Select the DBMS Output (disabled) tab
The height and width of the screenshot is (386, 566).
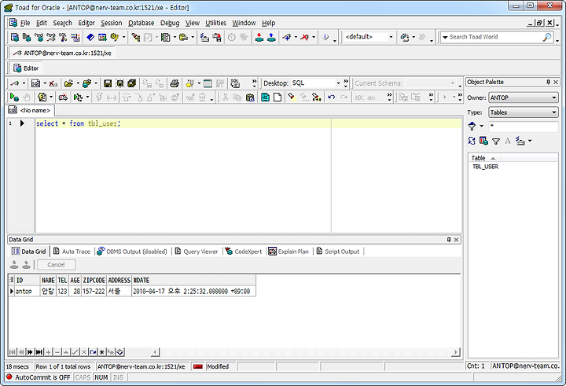132,252
